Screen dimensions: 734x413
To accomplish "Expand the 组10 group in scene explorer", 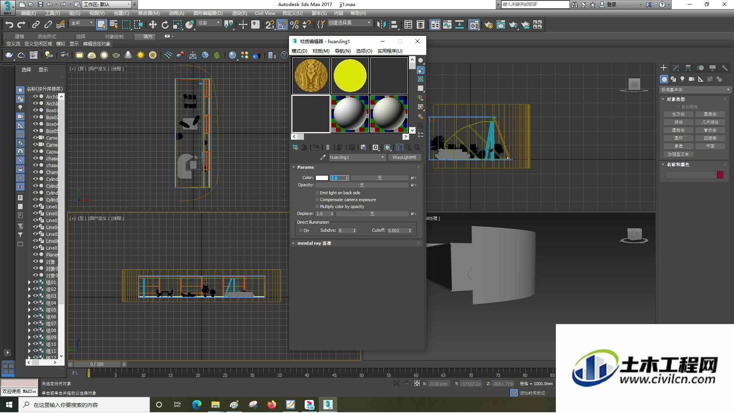I will pos(29,344).
